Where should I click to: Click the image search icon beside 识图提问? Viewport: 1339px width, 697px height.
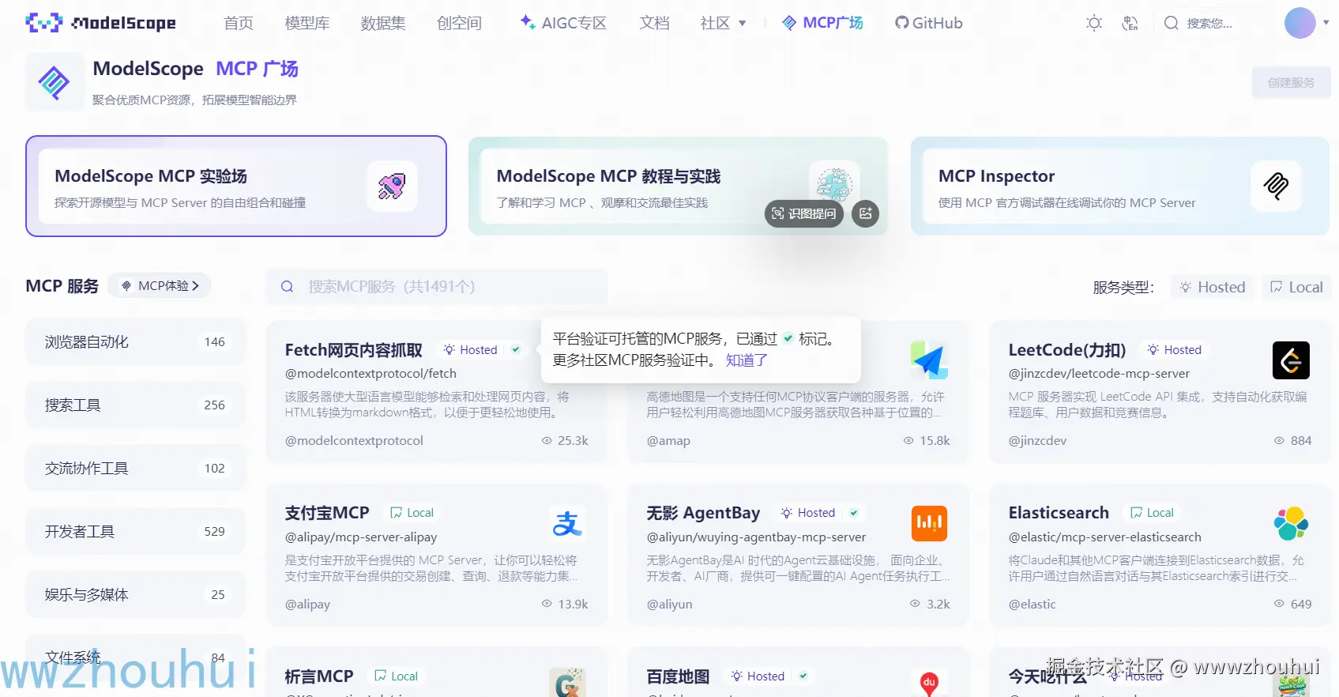(865, 213)
